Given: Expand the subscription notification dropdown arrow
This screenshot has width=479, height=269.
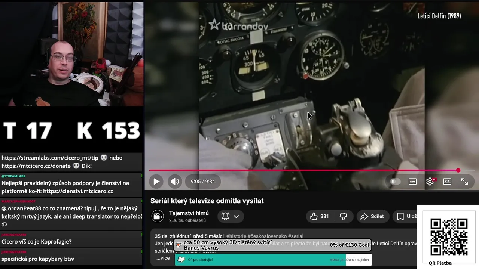Looking at the screenshot, I should click(236, 216).
